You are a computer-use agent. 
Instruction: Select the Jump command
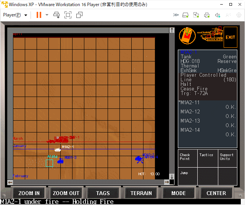[188, 176]
